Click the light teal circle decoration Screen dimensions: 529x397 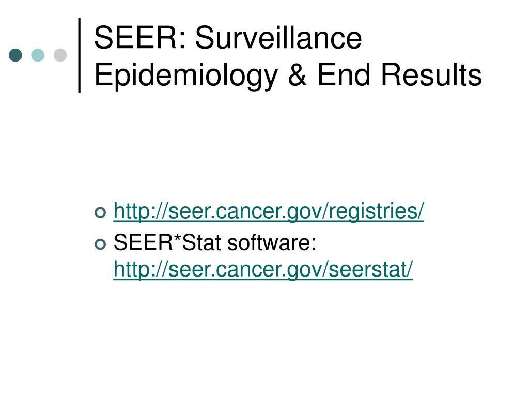(x=38, y=55)
